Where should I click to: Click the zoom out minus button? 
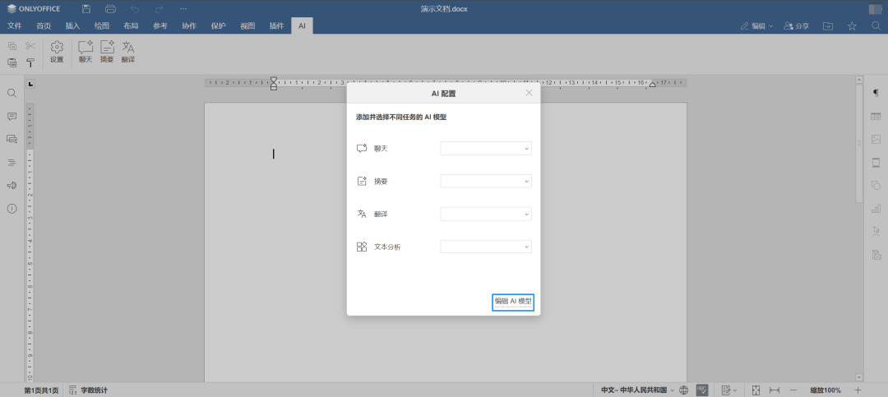pos(793,390)
